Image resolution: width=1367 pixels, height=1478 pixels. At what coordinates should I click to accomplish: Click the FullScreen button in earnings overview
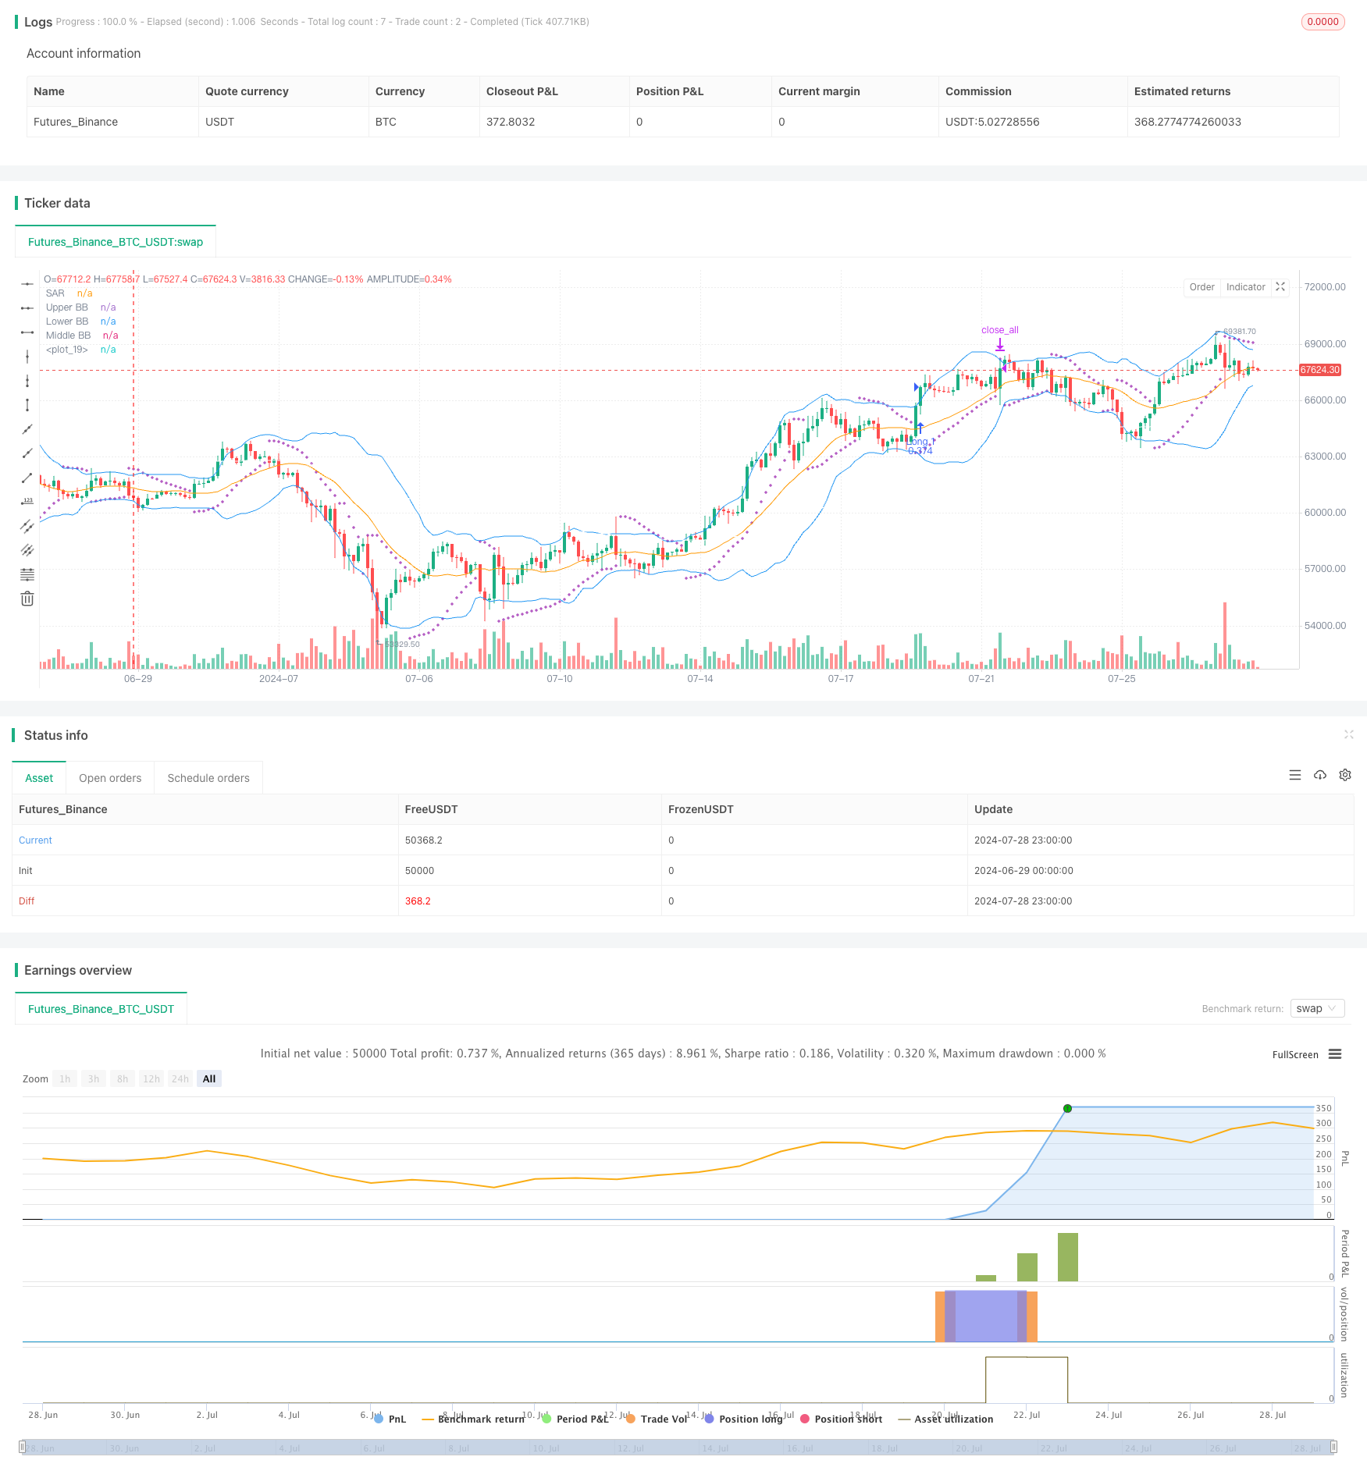[1295, 1054]
